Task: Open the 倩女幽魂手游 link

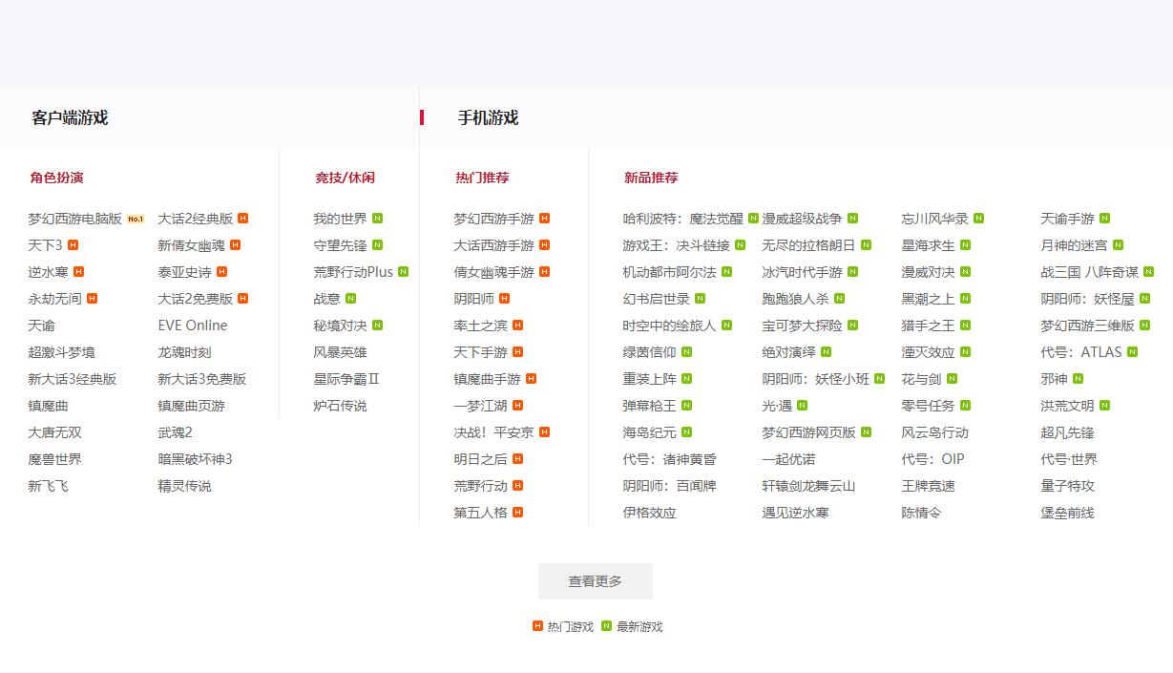Action: (494, 272)
